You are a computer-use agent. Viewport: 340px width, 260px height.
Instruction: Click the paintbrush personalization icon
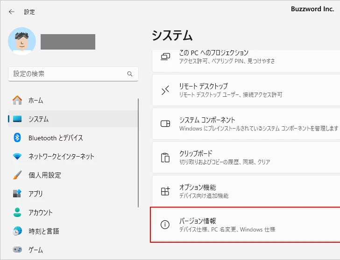point(17,175)
